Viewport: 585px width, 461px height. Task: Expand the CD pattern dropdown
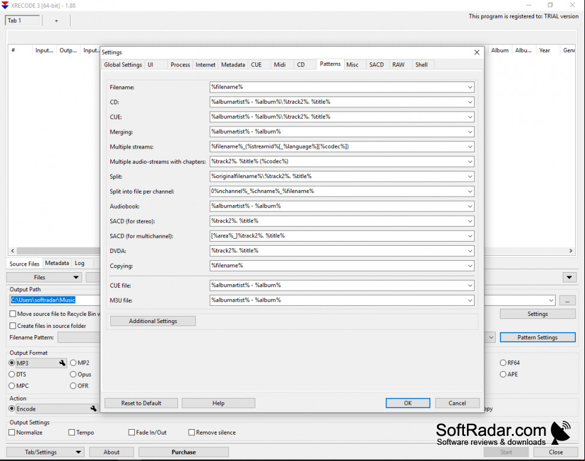tap(470, 102)
